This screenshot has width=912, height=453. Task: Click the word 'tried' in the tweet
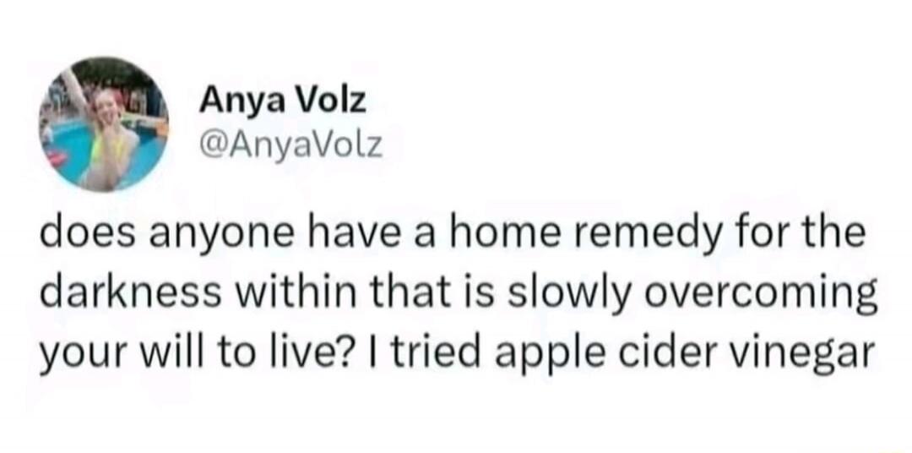(447, 351)
